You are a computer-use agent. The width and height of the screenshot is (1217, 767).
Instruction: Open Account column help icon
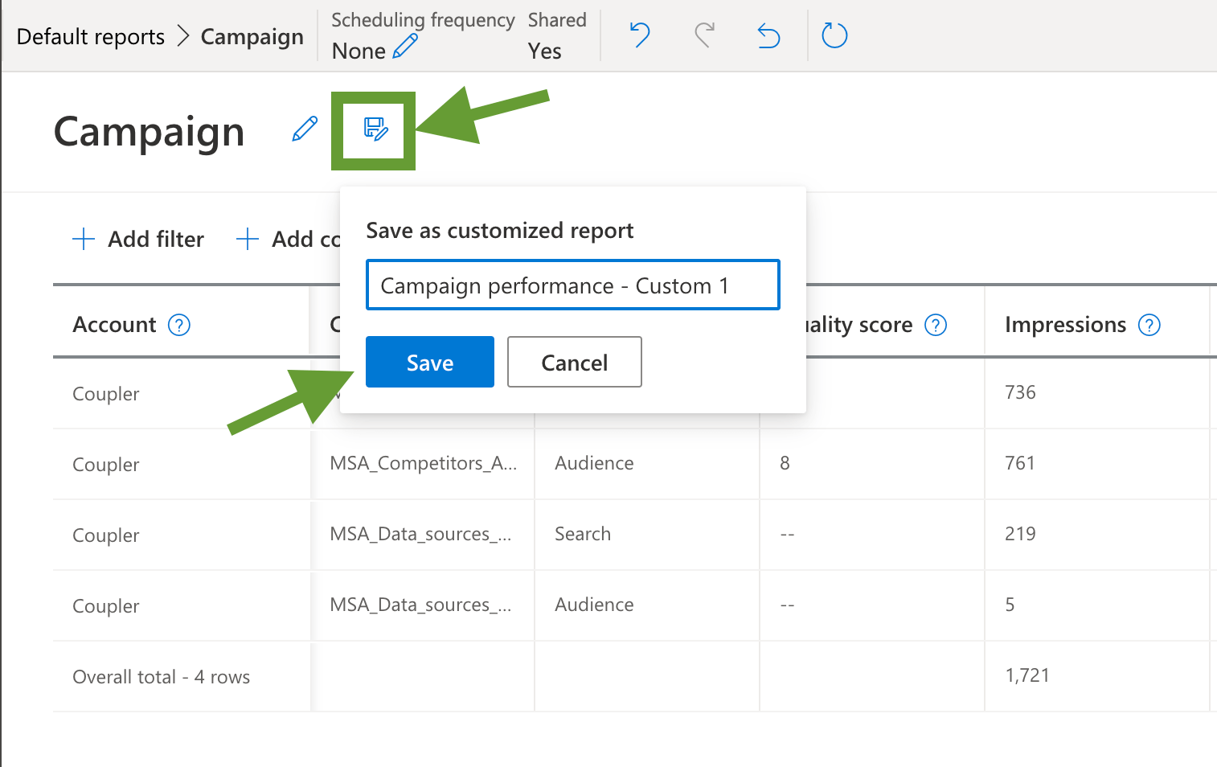178,325
